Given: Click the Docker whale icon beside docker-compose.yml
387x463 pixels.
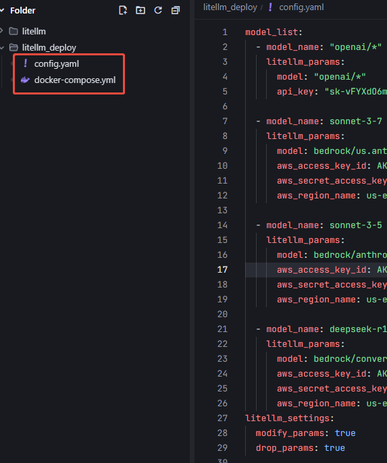Looking at the screenshot, I should coord(25,80).
